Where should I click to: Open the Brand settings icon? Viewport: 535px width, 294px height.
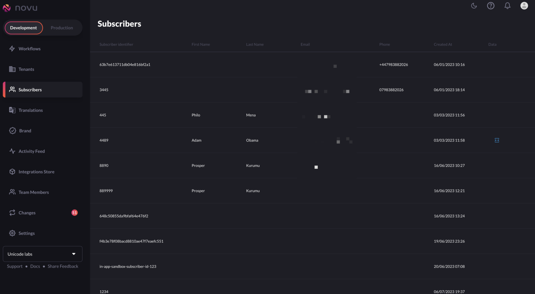click(12, 130)
